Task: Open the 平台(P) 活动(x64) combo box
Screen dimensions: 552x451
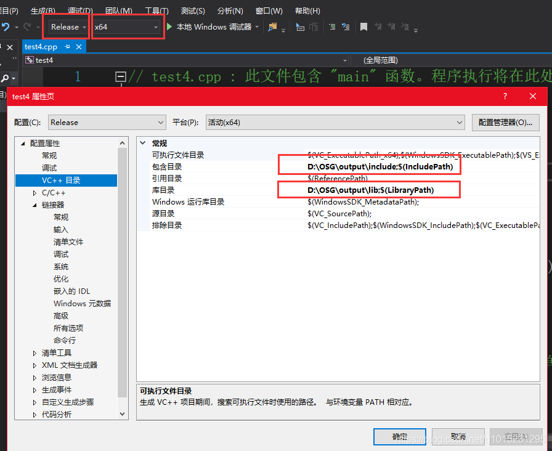Action: coord(335,123)
